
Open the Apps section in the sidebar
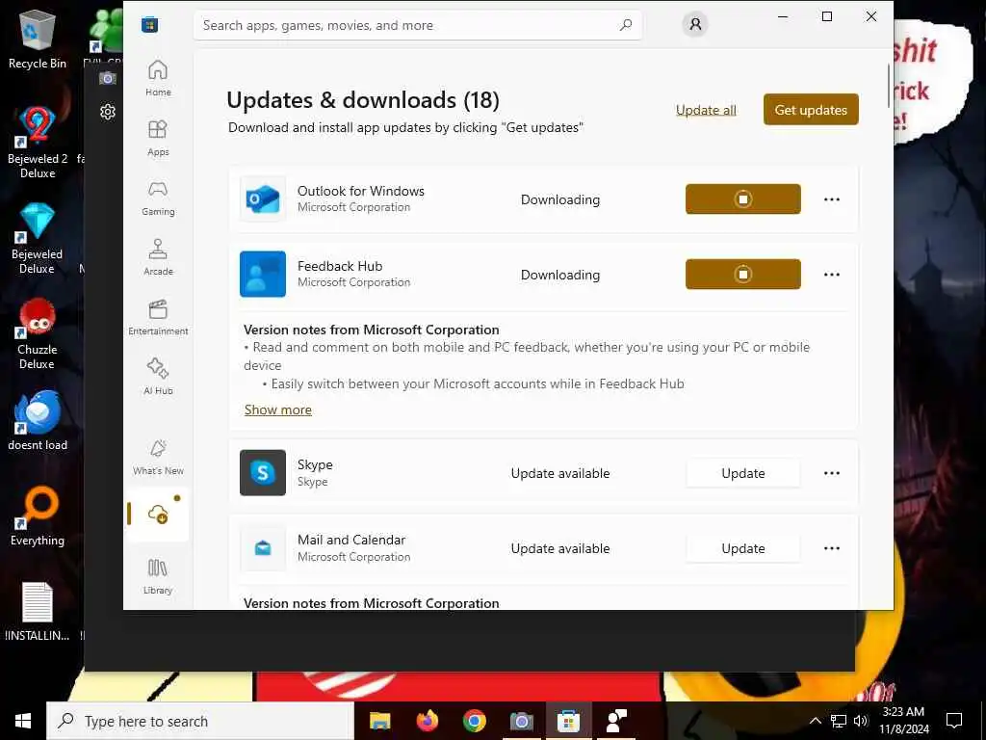tap(158, 138)
